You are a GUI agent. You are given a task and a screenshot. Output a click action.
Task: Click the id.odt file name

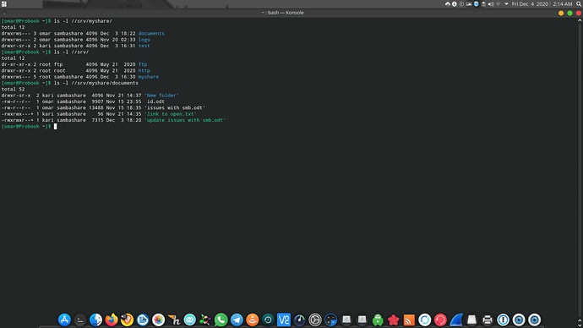[155, 101]
